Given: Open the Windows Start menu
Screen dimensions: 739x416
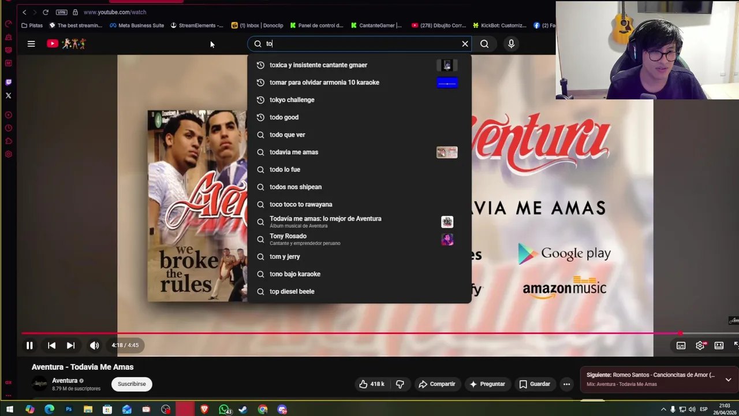Looking at the screenshot, I should pos(10,410).
